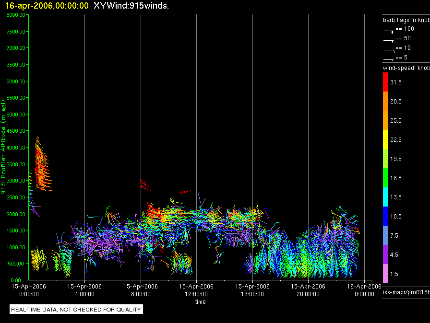Click the '22.5' wind-speed scale value
The width and height of the screenshot is (430, 323).
pos(396,140)
